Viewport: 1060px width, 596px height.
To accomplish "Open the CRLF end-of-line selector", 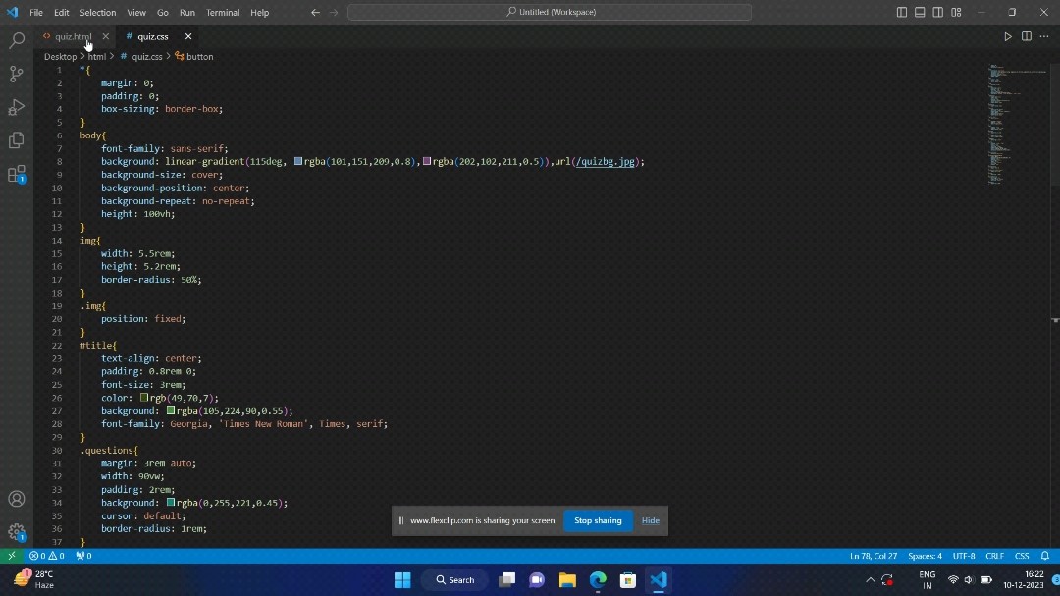I will click(x=994, y=556).
